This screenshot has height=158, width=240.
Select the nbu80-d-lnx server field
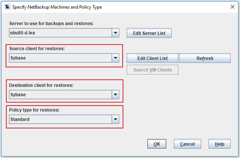pos(60,33)
